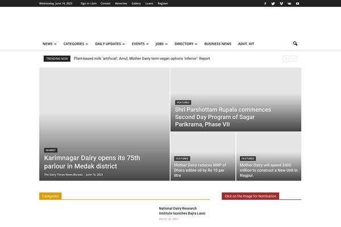Click FEATURED tag on Dhara oil article
341x227 pixels.
pos(182,158)
